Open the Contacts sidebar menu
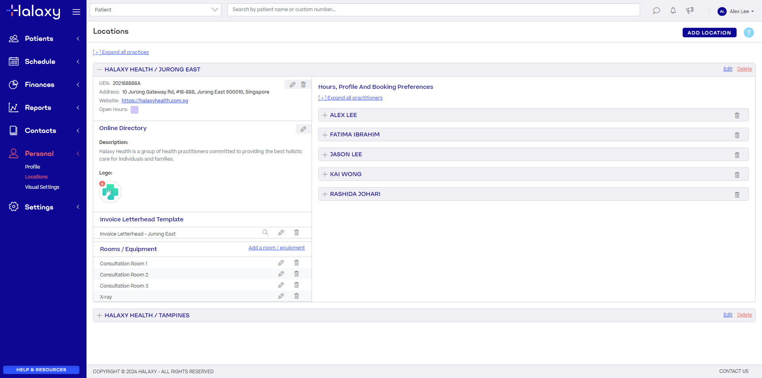 pos(43,130)
